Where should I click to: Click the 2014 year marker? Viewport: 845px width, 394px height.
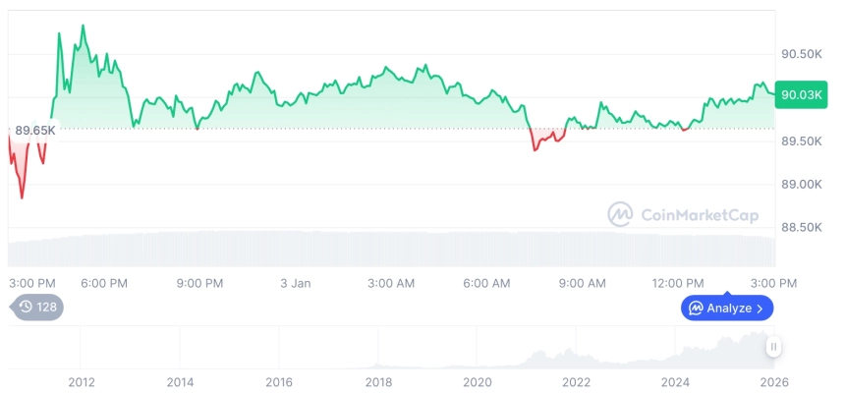(x=180, y=381)
